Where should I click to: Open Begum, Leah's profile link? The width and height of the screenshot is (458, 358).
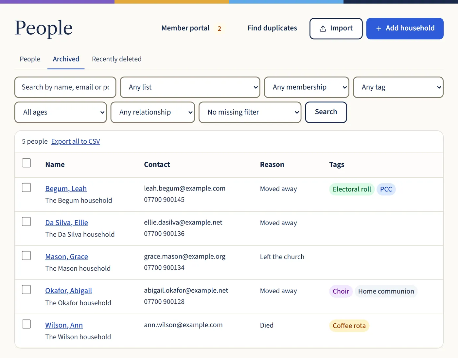coord(66,189)
